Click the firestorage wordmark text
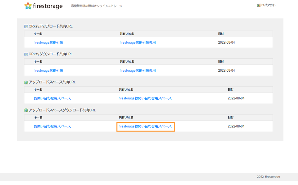Screen dimensions: 298x185 point(48,6)
